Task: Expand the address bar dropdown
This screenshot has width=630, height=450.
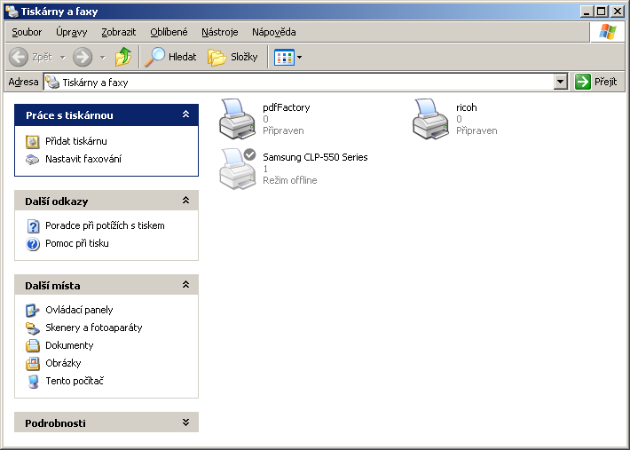Action: coord(560,82)
